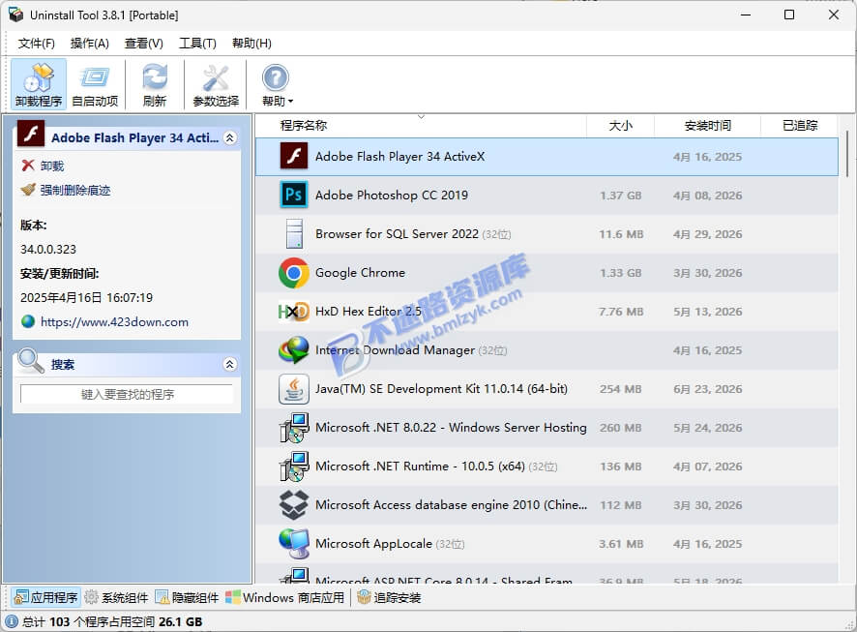Click the program list vertical scrollbar
The image size is (857, 632).
click(847, 154)
